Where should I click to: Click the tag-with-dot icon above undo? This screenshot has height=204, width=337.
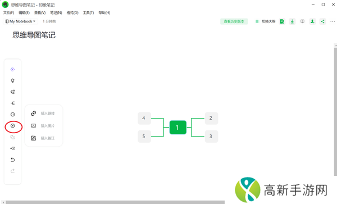click(x=13, y=148)
